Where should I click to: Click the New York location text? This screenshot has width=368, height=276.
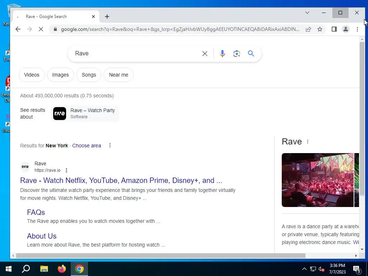pyautogui.click(x=57, y=146)
